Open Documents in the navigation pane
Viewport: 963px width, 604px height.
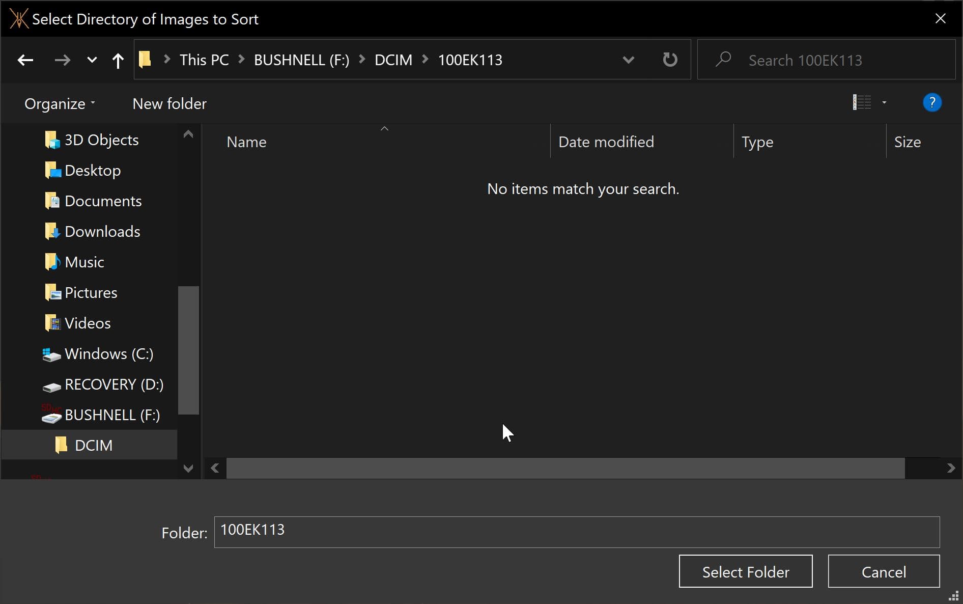(103, 201)
